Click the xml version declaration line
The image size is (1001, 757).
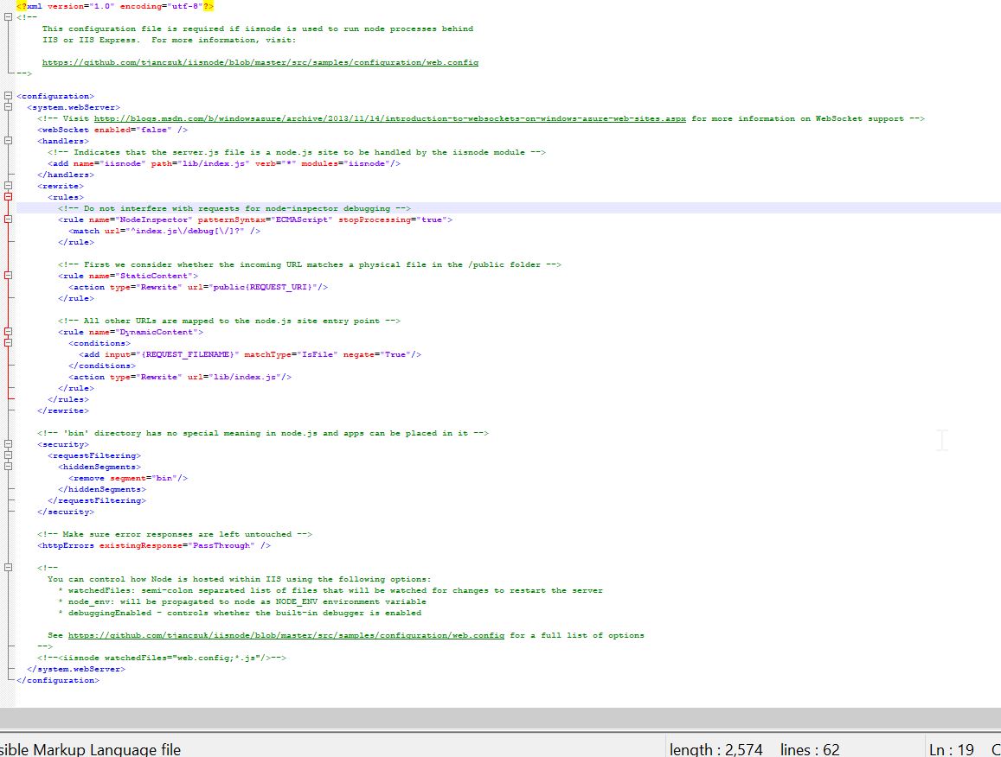coord(115,6)
